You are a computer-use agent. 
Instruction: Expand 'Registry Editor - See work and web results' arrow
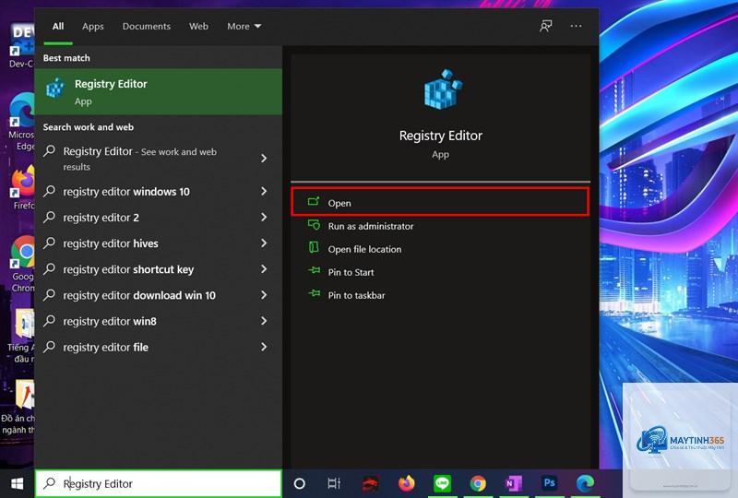pyautogui.click(x=264, y=158)
